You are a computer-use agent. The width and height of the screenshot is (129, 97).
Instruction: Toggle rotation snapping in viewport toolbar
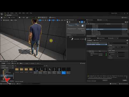coord(53,20)
